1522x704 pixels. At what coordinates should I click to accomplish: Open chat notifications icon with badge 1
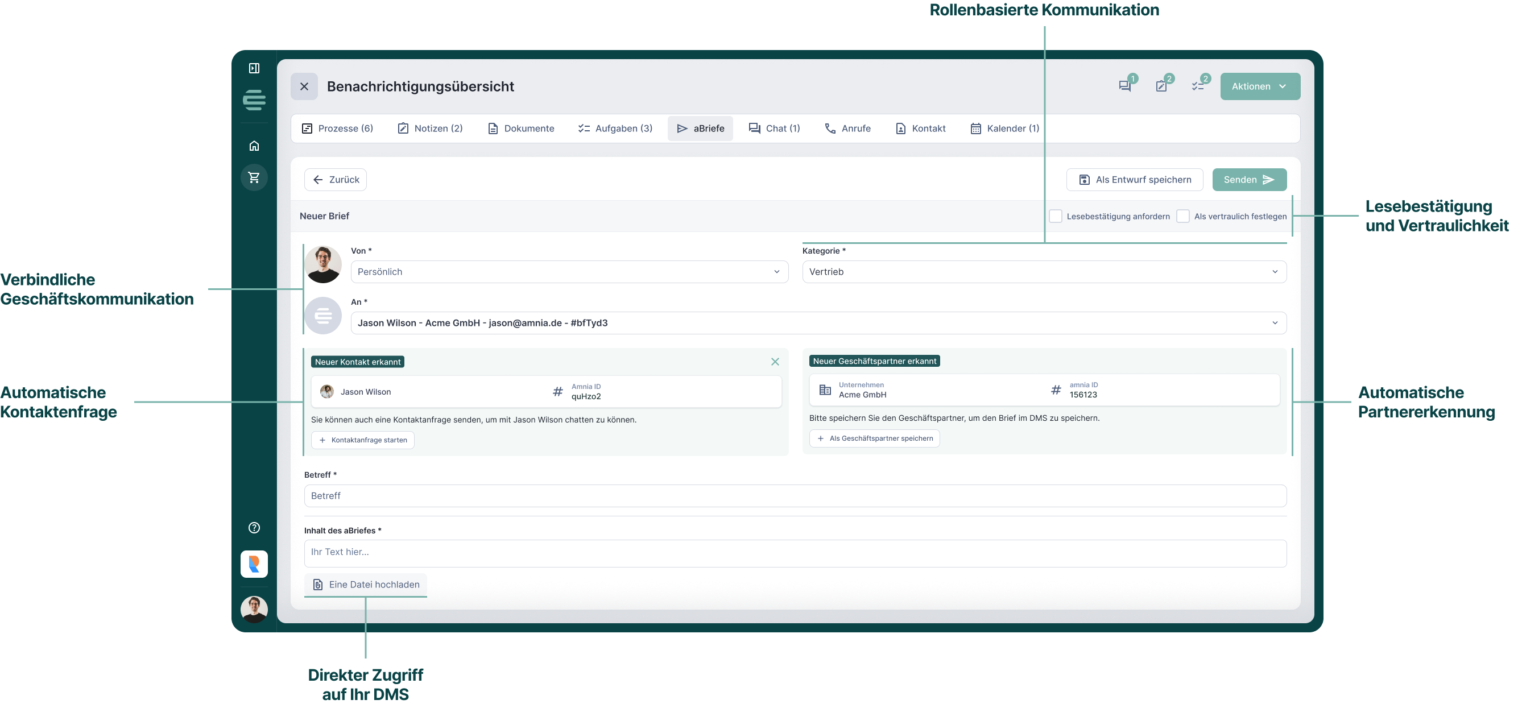(x=1125, y=86)
